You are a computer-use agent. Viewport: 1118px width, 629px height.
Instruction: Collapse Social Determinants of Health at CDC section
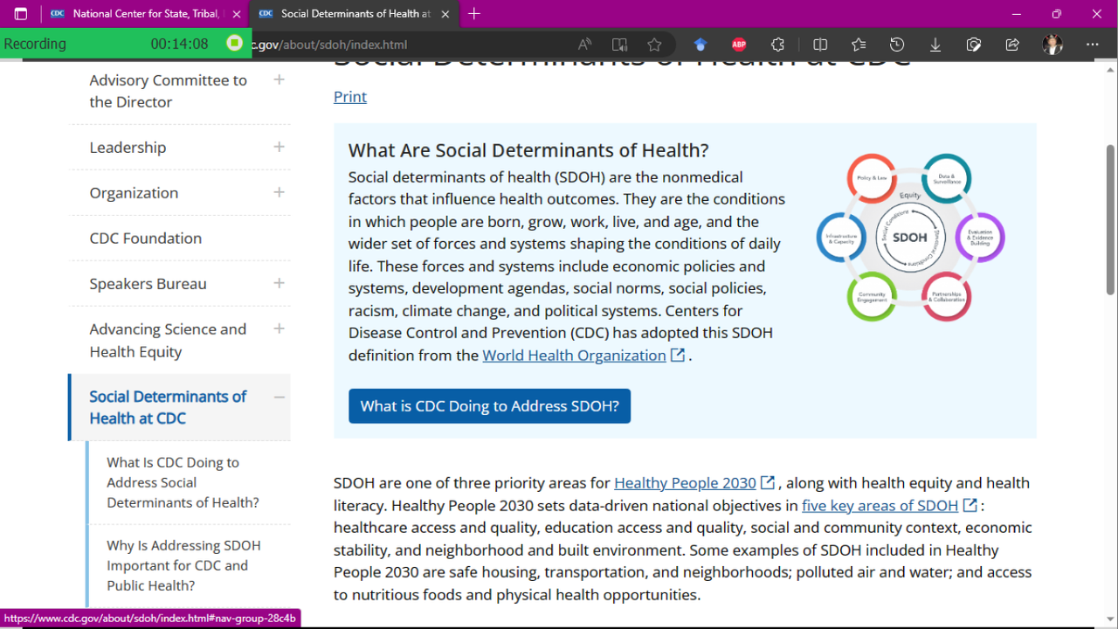pos(279,397)
